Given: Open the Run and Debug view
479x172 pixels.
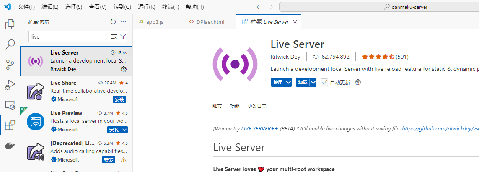Looking at the screenshot, I should click(x=10, y=85).
